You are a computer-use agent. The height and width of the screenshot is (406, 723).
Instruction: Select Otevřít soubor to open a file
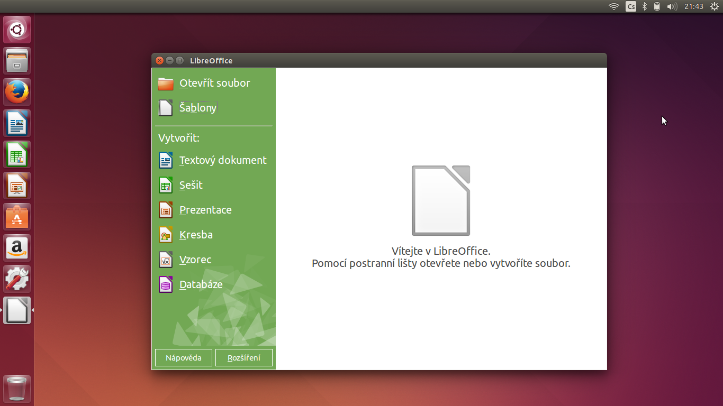[214, 83]
